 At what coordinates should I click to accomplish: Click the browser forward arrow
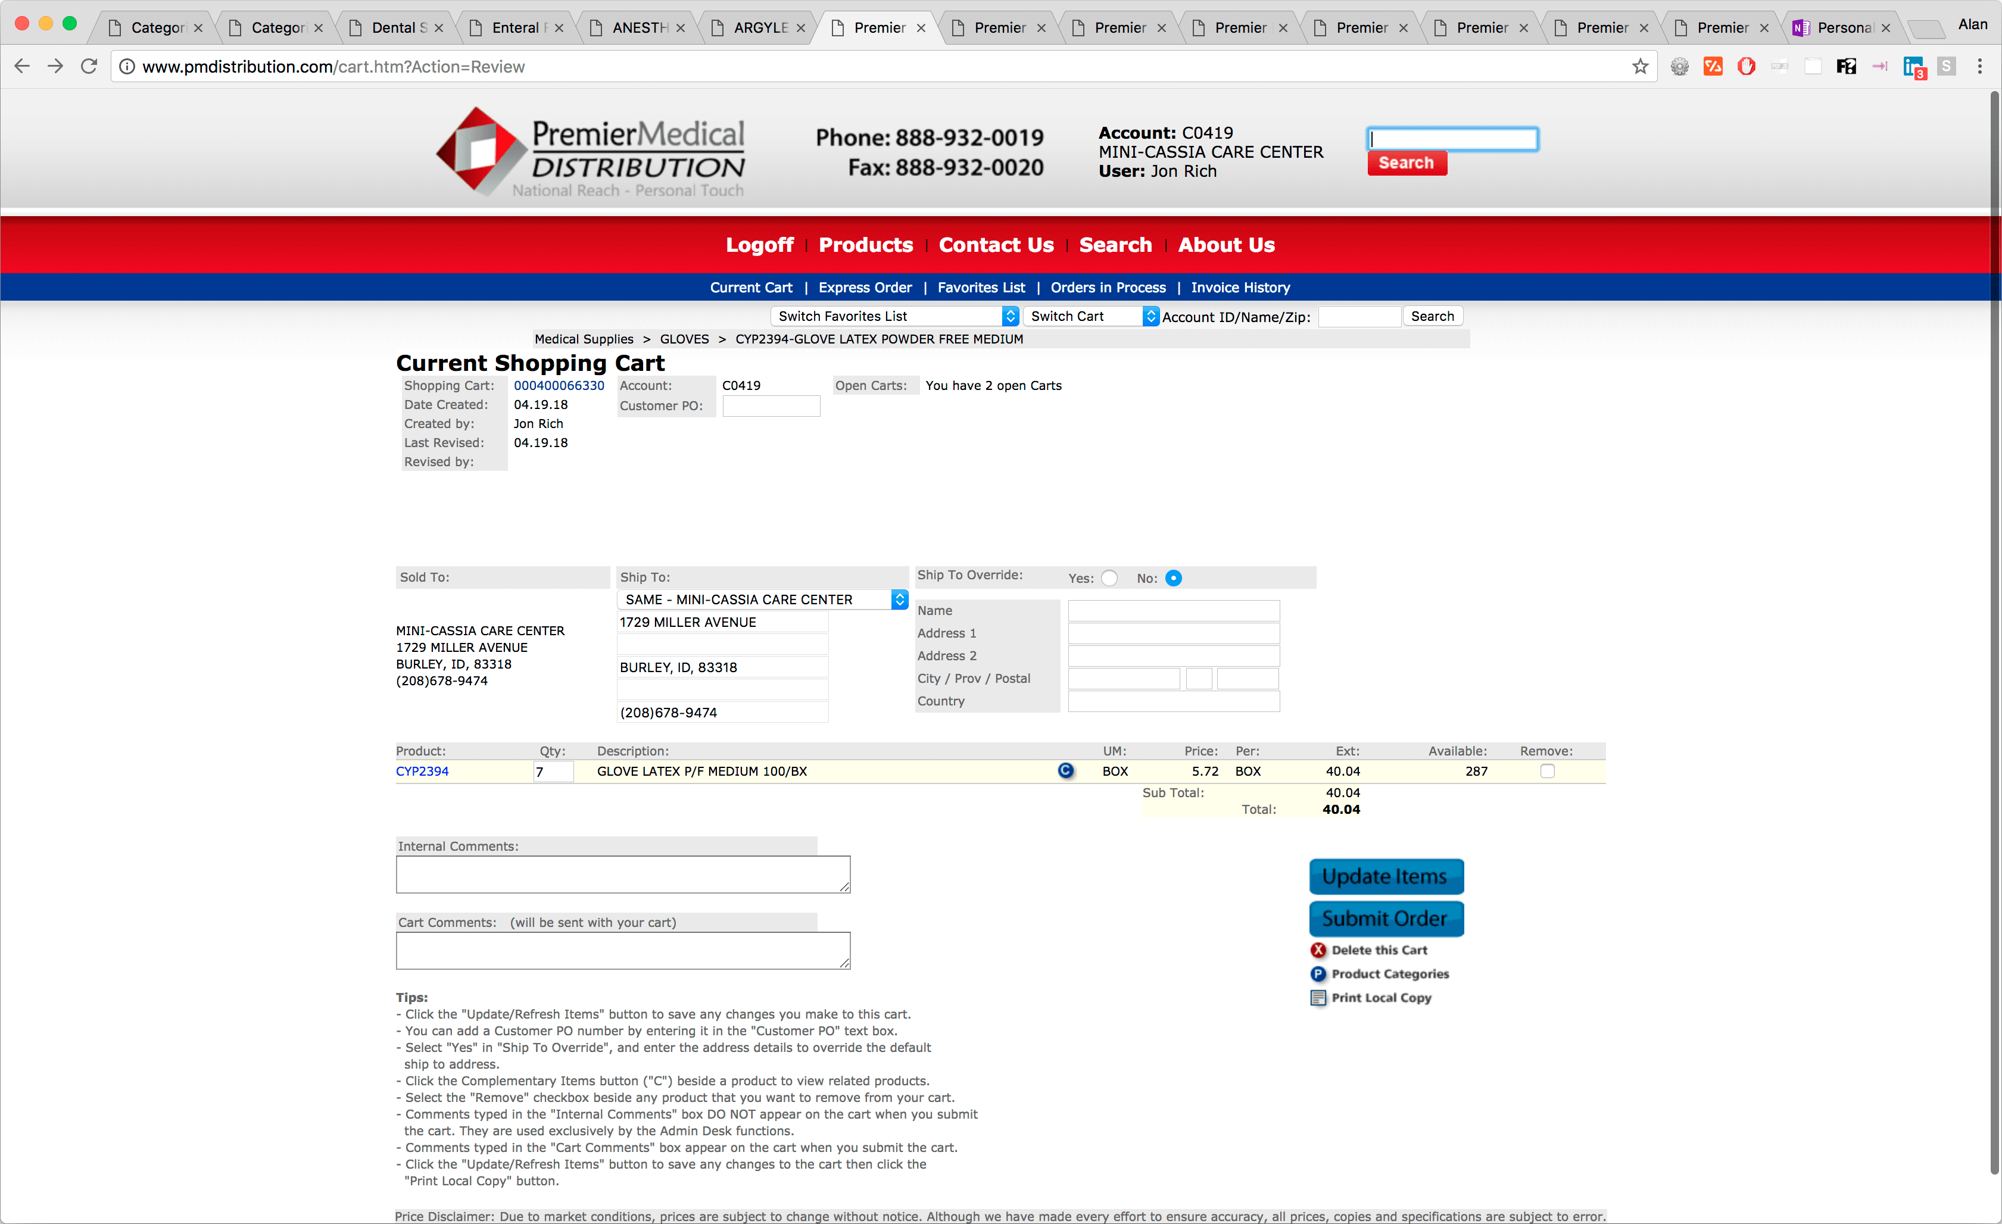point(55,67)
